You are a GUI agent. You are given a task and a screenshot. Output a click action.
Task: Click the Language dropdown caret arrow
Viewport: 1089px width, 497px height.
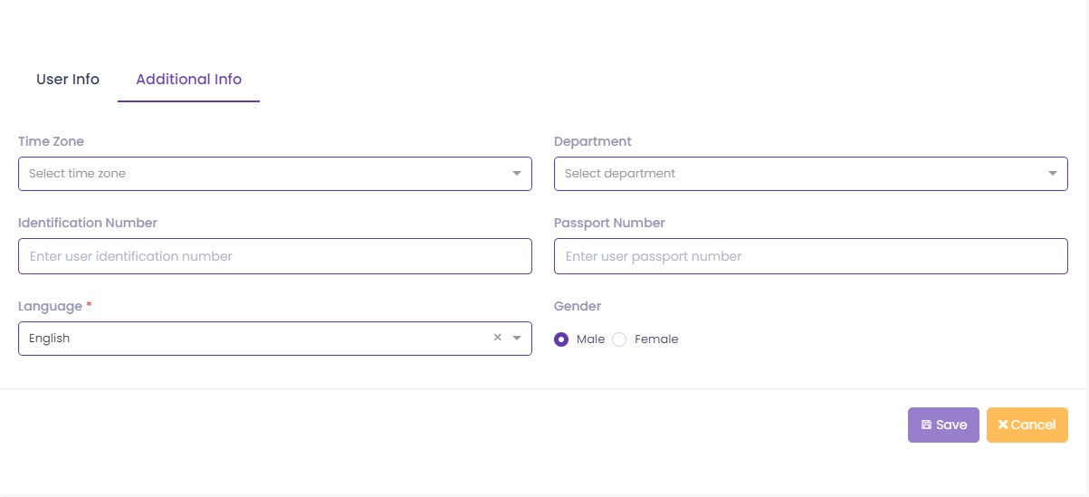pyautogui.click(x=517, y=338)
